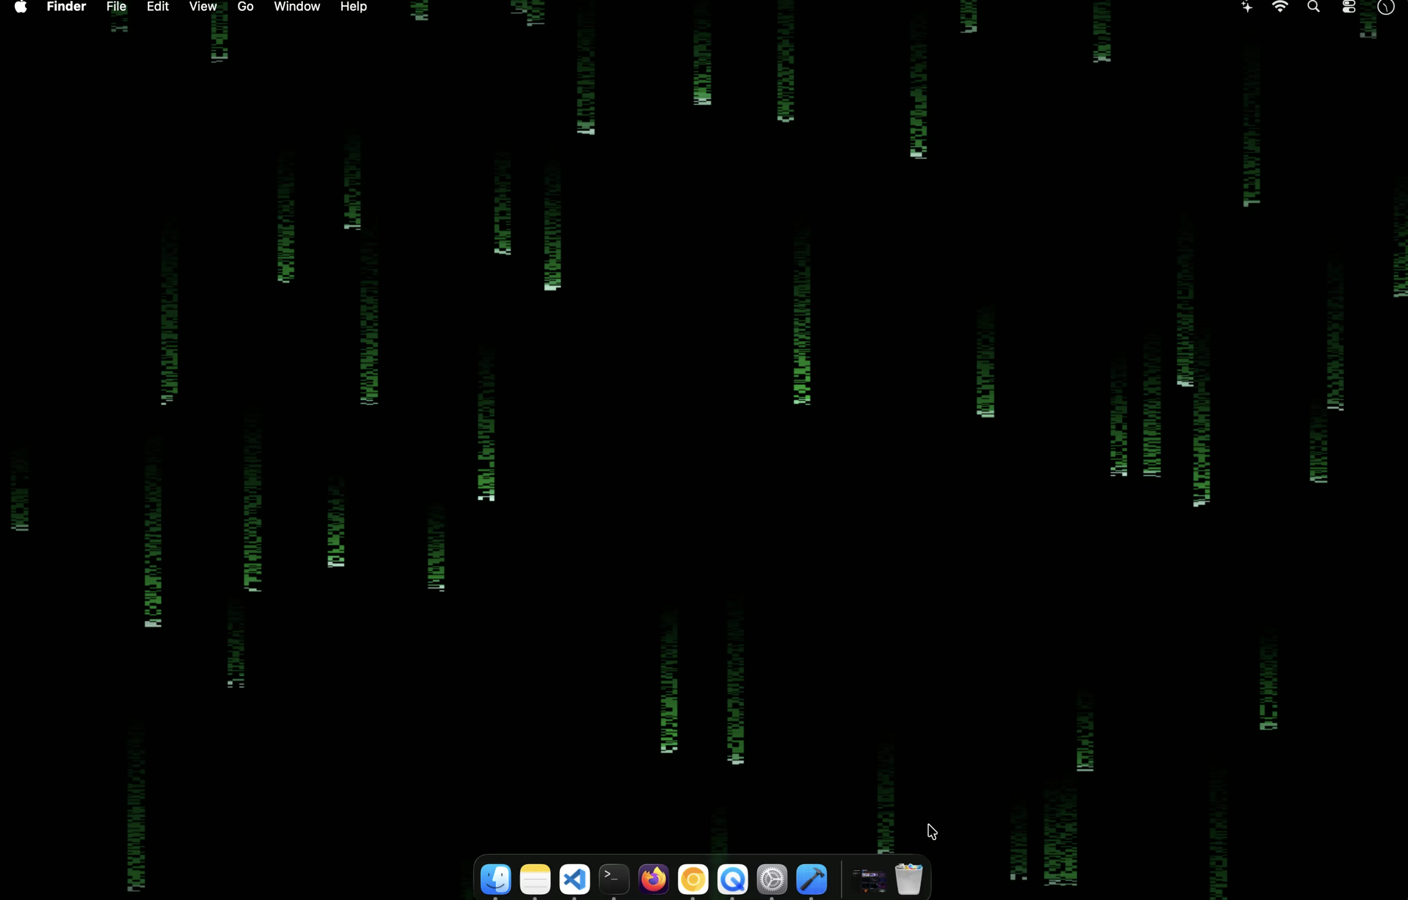This screenshot has width=1408, height=900.
Task: Open Spotlight search in the menu bar
Action: (x=1314, y=7)
